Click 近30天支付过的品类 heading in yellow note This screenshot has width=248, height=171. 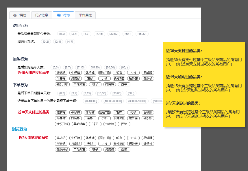point(184,51)
